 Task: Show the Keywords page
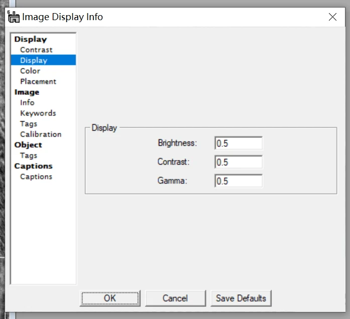coord(38,113)
